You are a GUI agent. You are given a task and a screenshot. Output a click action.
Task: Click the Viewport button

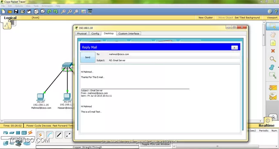tap(272, 18)
